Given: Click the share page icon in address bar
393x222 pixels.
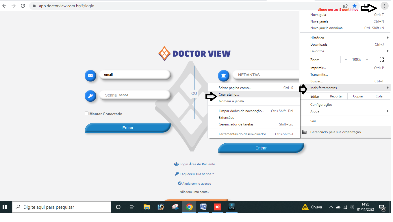Looking at the screenshot, I should [345, 6].
